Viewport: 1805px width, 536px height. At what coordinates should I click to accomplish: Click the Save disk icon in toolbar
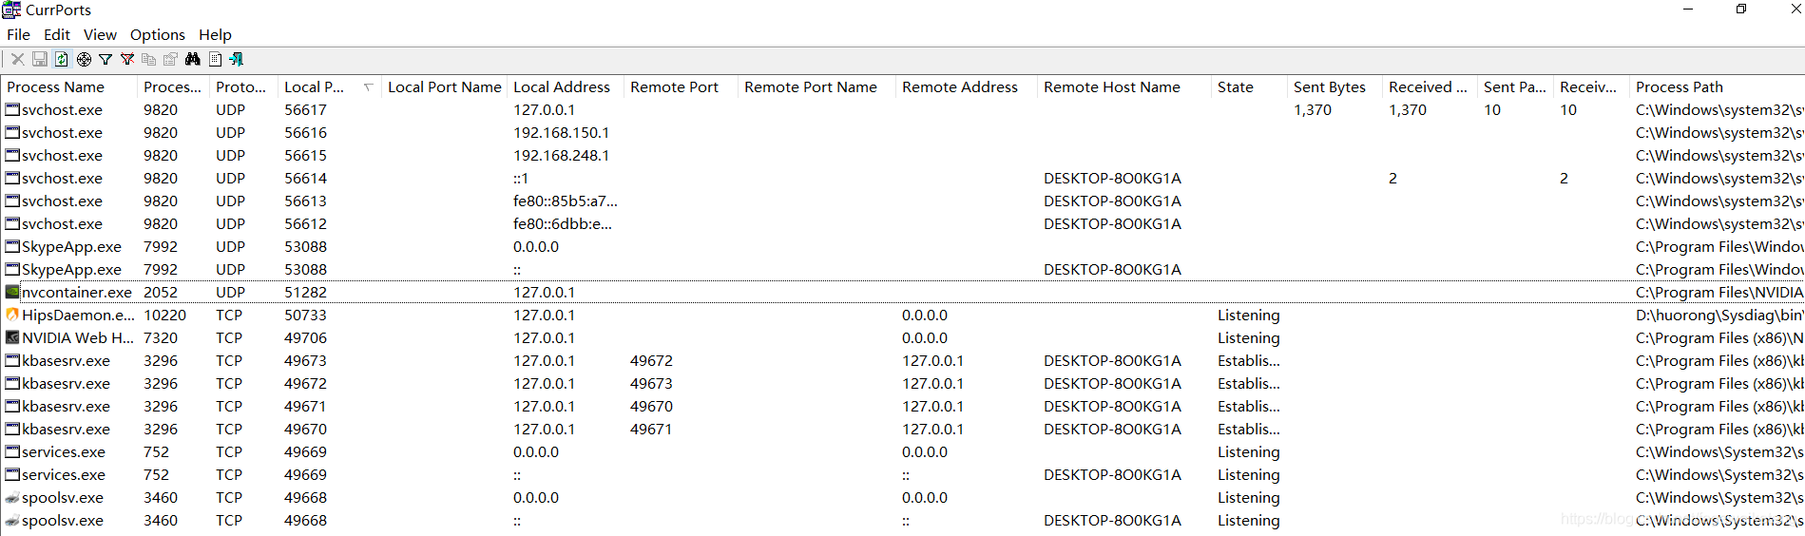tap(40, 59)
